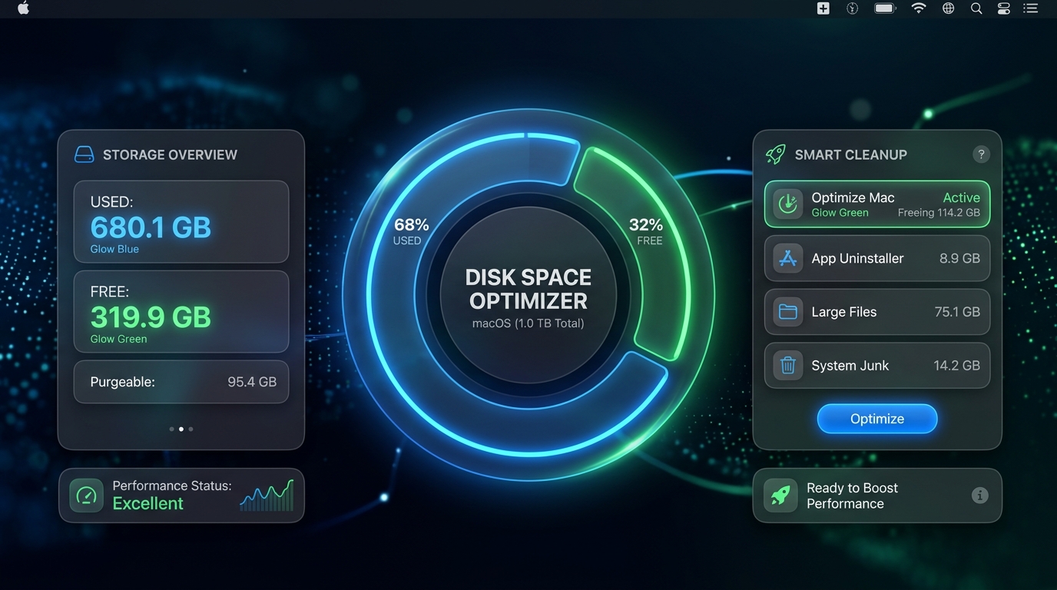Open the list icon in menu bar
The height and width of the screenshot is (590, 1057).
pyautogui.click(x=1031, y=8)
